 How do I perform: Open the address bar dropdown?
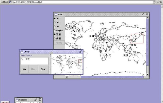[154, 2]
